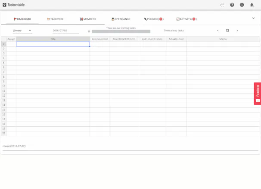Click the Taskontable logo icon
261x189 pixels.
(4, 5)
